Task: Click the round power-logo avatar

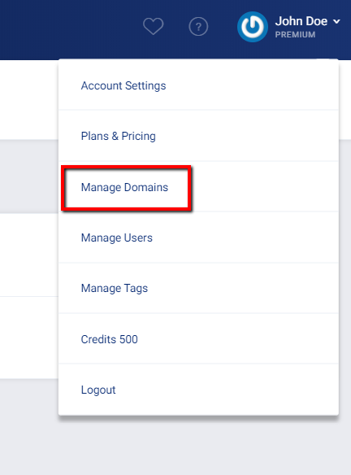Action: (253, 27)
